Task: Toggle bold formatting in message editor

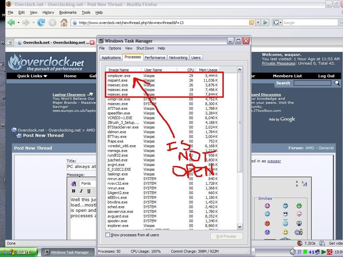Action: tap(73, 191)
